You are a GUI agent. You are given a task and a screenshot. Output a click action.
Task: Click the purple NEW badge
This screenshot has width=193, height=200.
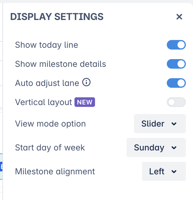[85, 102]
